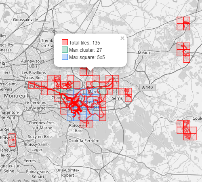This screenshot has height=182, width=202.
Task: Click the Montreuil city label
Action: point(16,96)
